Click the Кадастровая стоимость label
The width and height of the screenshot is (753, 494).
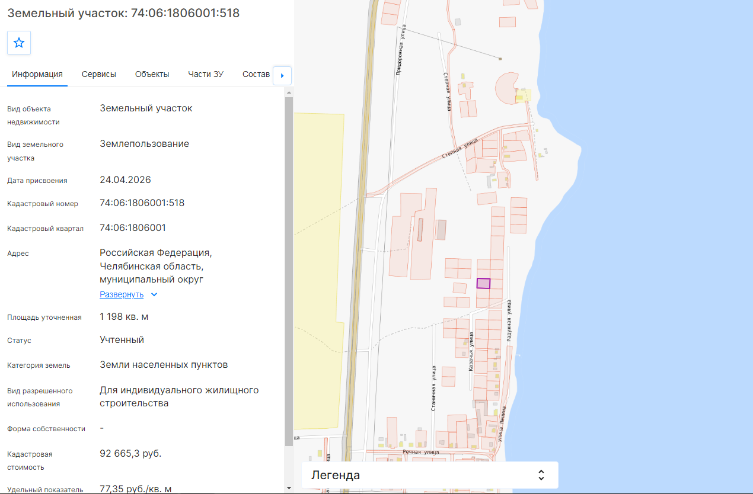click(x=30, y=461)
